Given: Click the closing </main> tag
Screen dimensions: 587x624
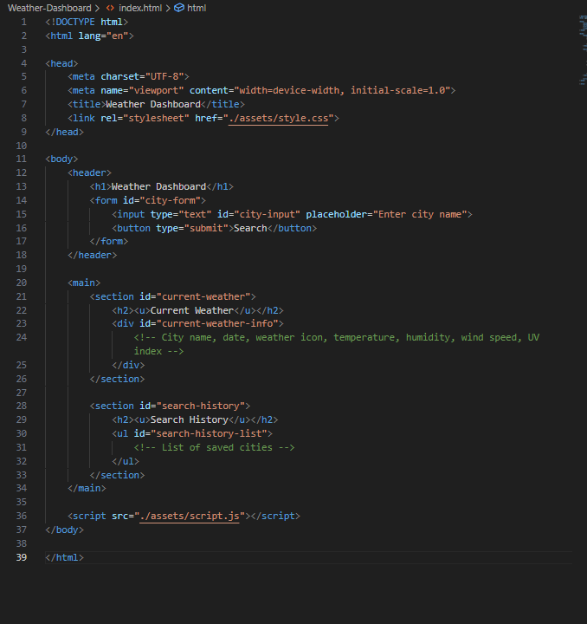Looking at the screenshot, I should tap(87, 488).
